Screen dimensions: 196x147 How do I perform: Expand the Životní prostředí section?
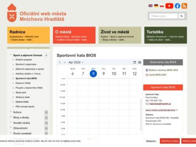coord(46,133)
